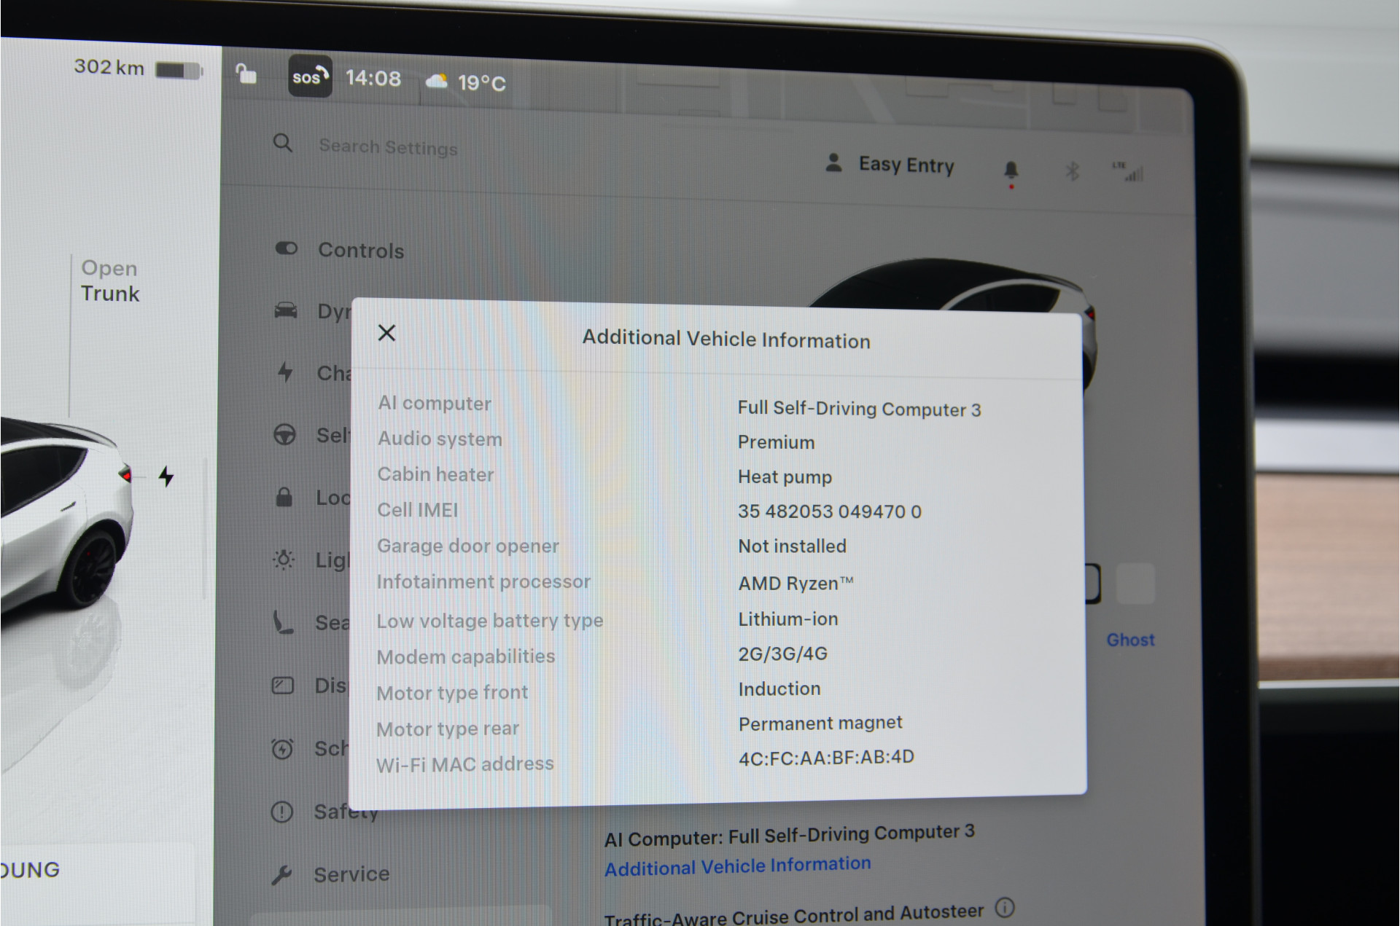The image size is (1400, 926).
Task: Click the Heat pump value
Action: pos(785,477)
